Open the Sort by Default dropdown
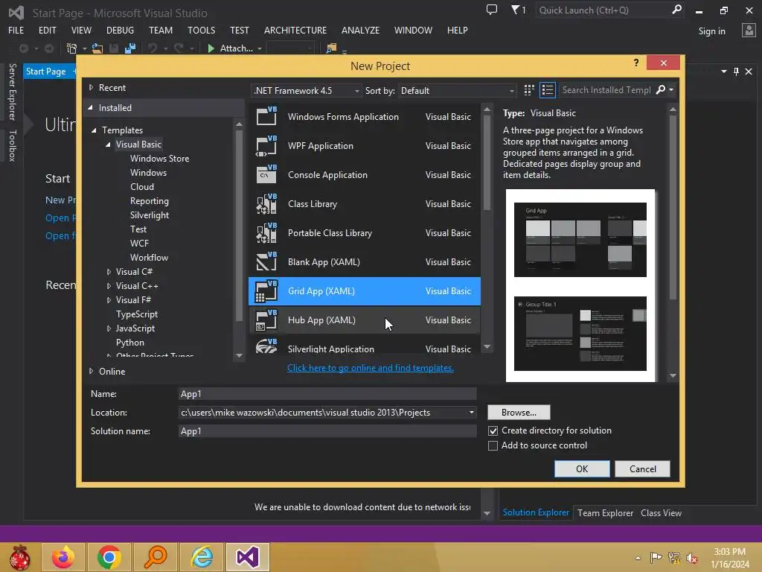The height and width of the screenshot is (572, 762). click(x=457, y=90)
